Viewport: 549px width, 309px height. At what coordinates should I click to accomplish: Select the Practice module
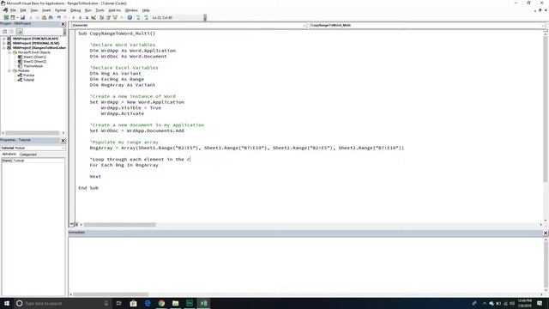point(27,76)
